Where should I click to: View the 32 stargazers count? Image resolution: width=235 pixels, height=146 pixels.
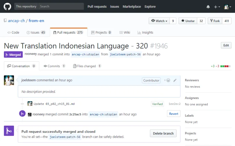(x=201, y=21)
